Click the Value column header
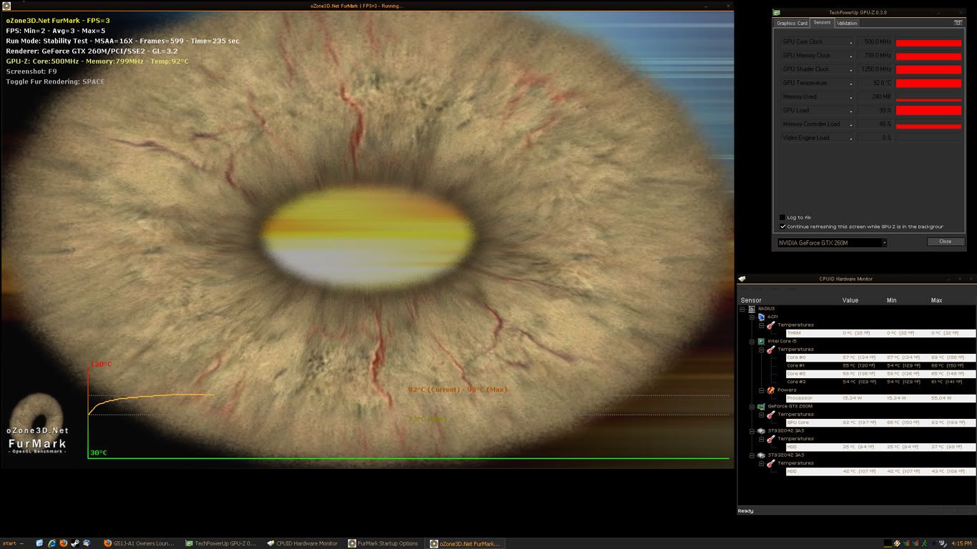 pos(850,300)
